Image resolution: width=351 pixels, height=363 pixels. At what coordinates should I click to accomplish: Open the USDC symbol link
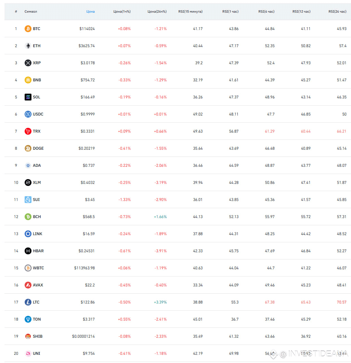(38, 114)
